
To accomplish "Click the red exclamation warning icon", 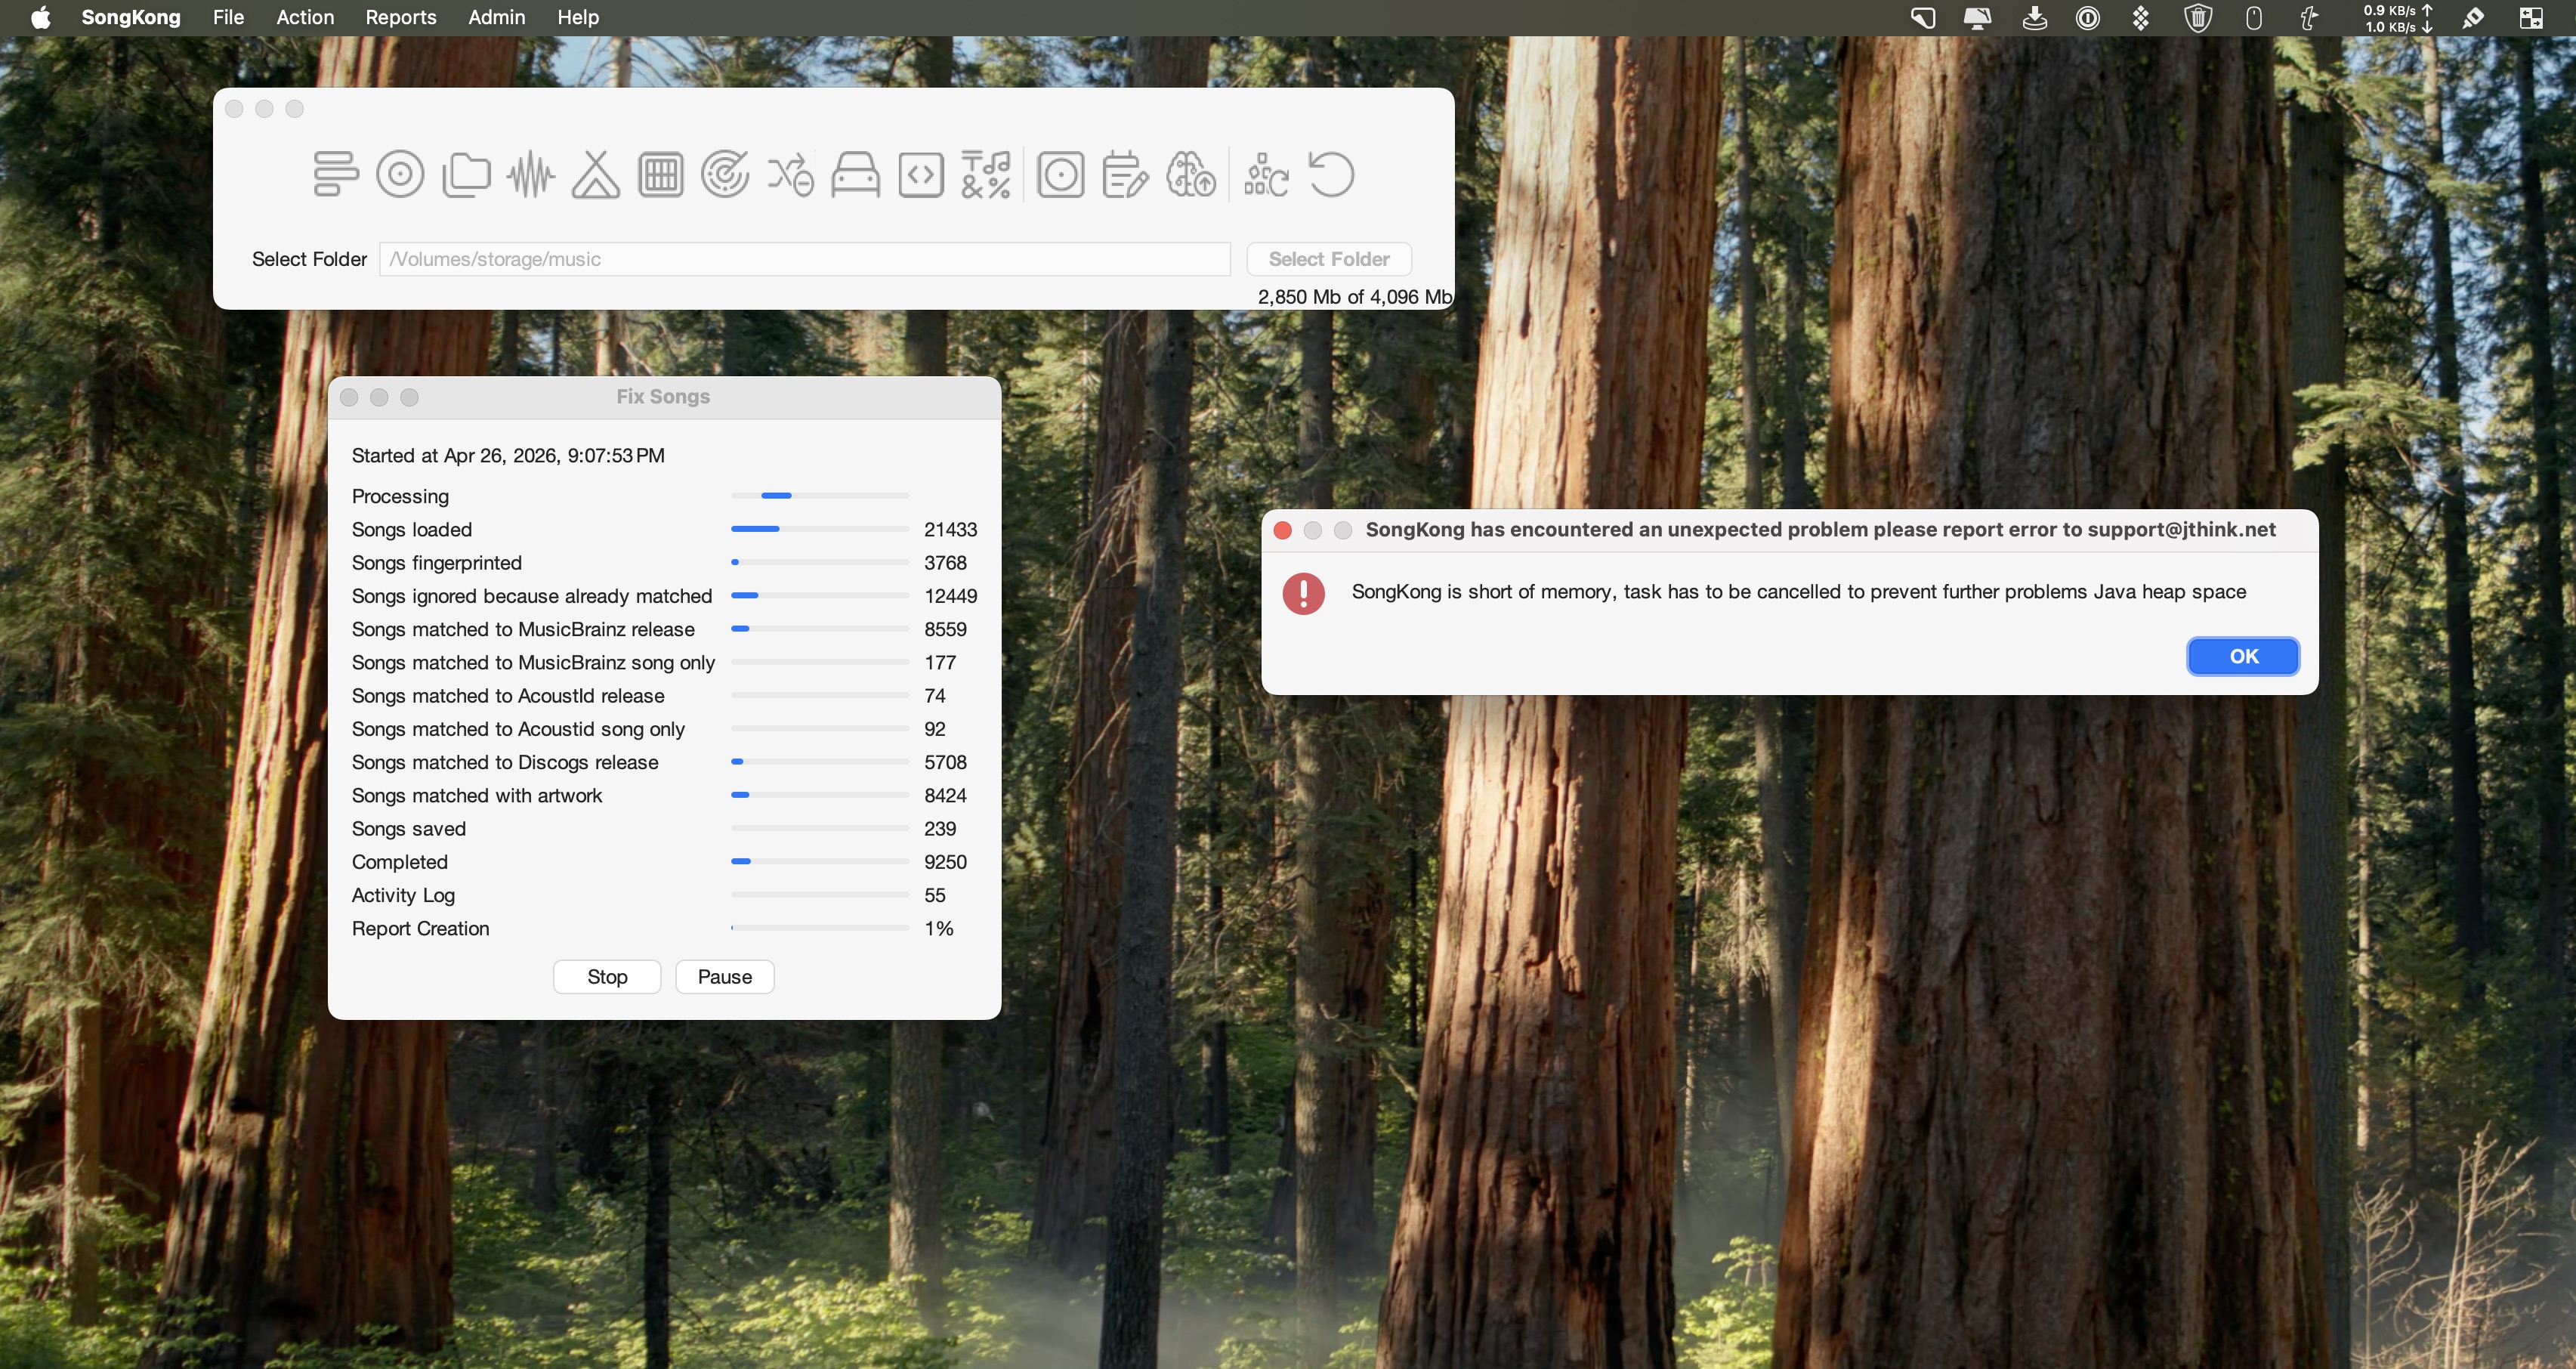I will pos(1303,593).
